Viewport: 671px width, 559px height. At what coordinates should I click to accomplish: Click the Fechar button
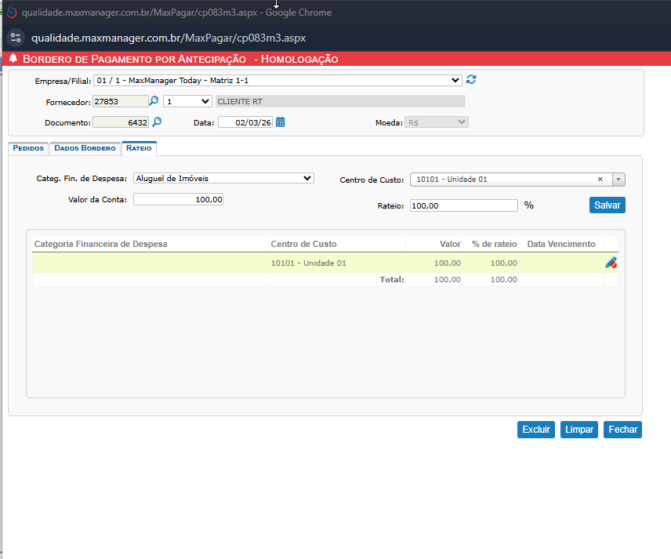pos(622,430)
